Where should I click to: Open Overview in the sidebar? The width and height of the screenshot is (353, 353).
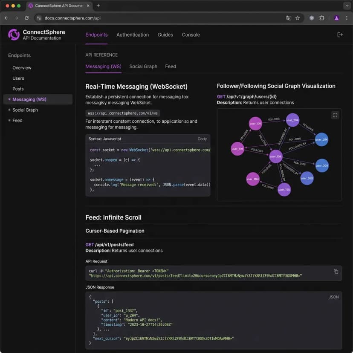click(x=22, y=68)
